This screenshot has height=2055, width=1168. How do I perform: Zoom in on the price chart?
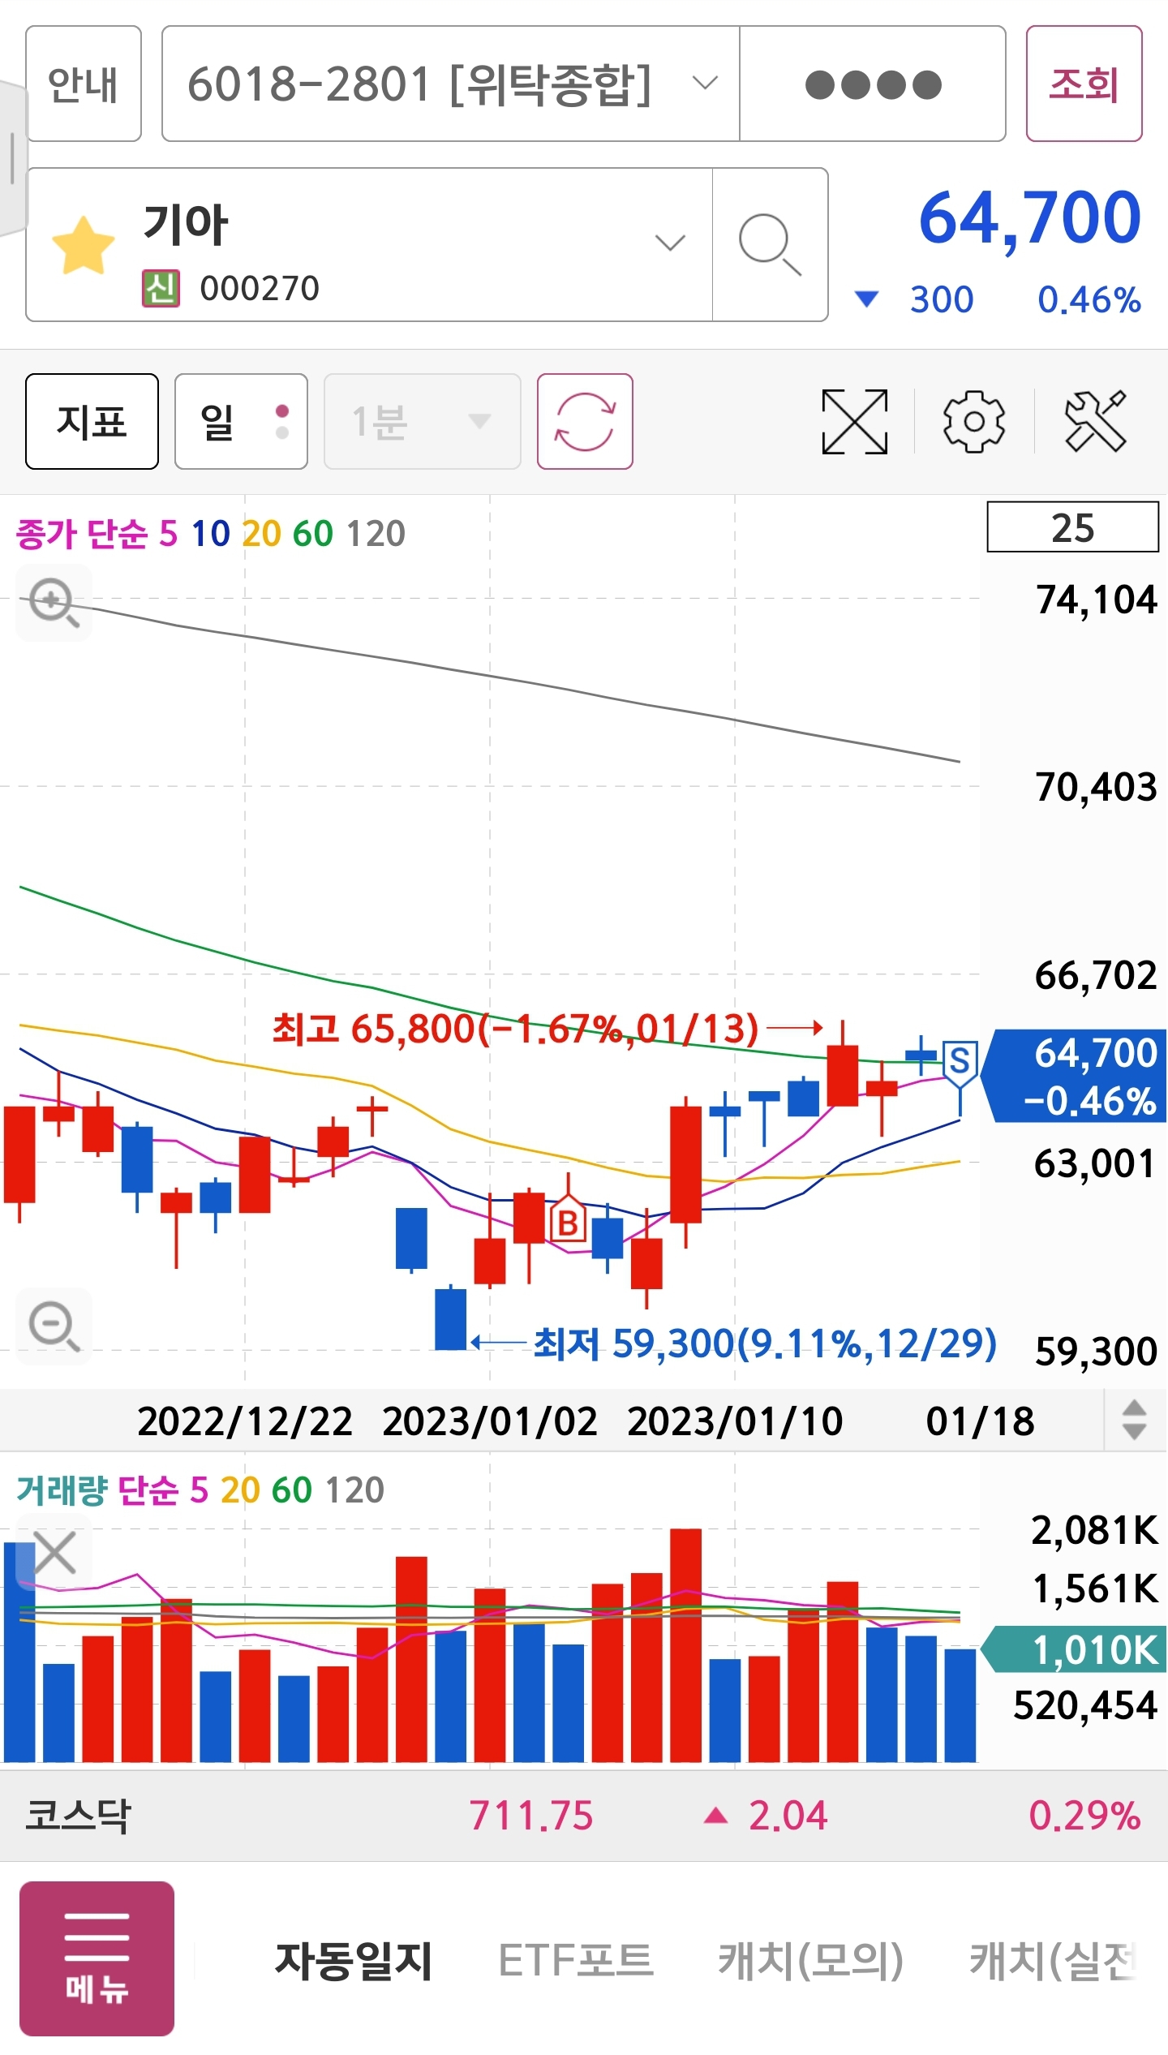[x=54, y=603]
